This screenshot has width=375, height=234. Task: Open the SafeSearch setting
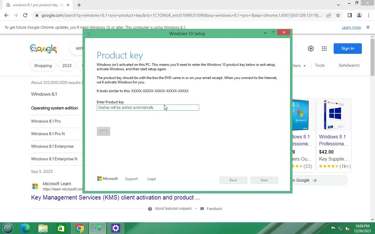(349, 65)
